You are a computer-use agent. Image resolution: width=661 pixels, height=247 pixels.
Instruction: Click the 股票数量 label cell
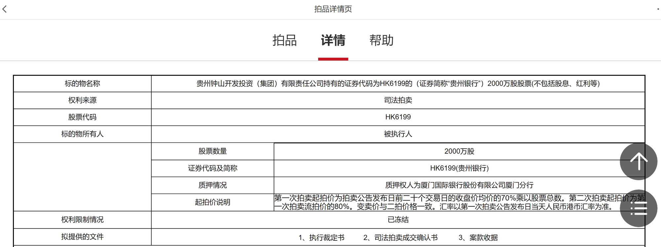[x=213, y=151]
